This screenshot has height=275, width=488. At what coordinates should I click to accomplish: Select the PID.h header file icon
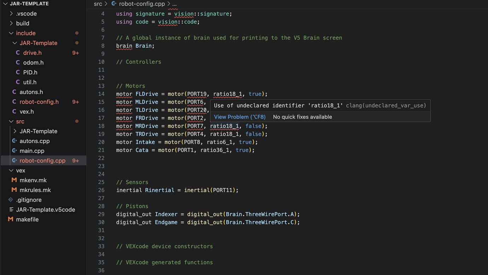(18, 72)
